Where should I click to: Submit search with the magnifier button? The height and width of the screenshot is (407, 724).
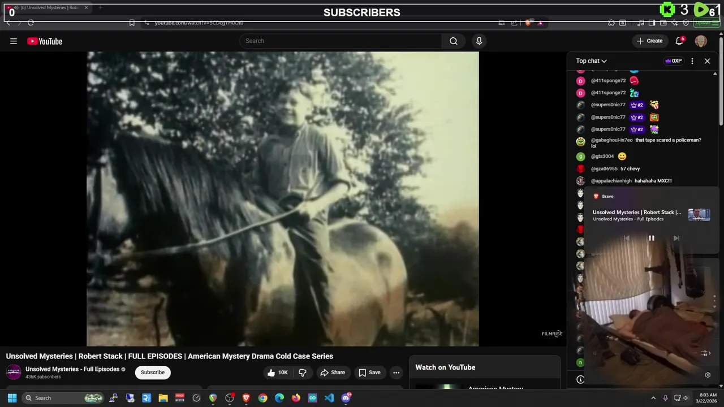(x=454, y=41)
